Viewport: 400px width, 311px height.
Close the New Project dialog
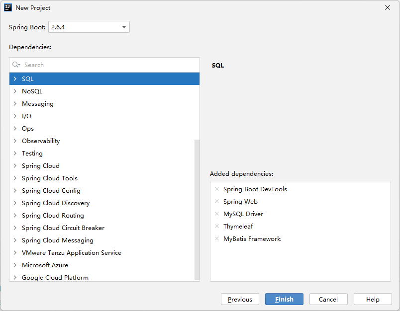pos(388,7)
